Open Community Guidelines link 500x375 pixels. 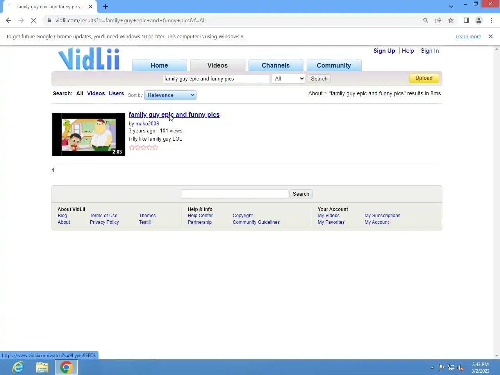coord(256,222)
